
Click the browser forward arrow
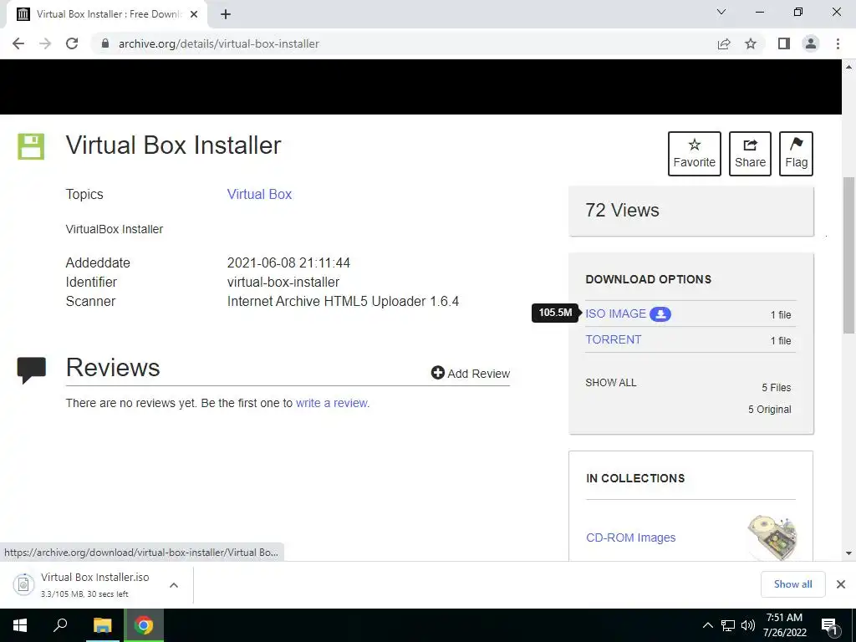click(45, 43)
